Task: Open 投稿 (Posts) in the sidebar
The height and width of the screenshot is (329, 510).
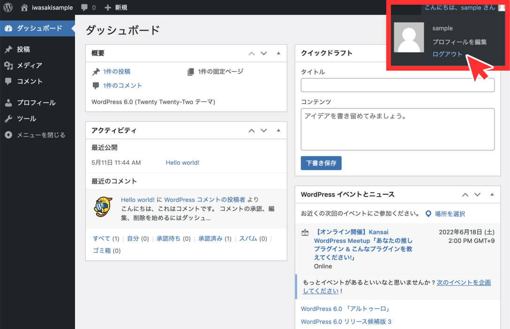Action: 37,49
